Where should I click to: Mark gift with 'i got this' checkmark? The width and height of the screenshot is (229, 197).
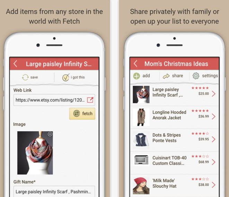click(x=66, y=77)
